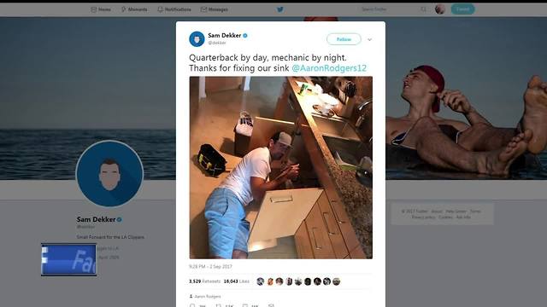Click Sam Dekker's avatar in the tweet
This screenshot has height=307, width=547.
(x=197, y=39)
